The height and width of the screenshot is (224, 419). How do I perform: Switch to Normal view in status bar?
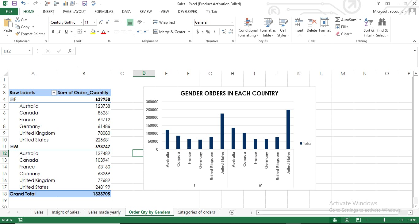point(335,220)
